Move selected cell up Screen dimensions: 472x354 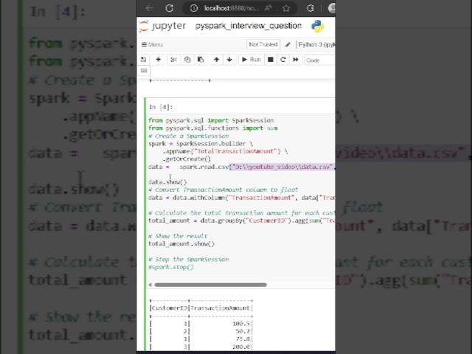pyautogui.click(x=216, y=60)
